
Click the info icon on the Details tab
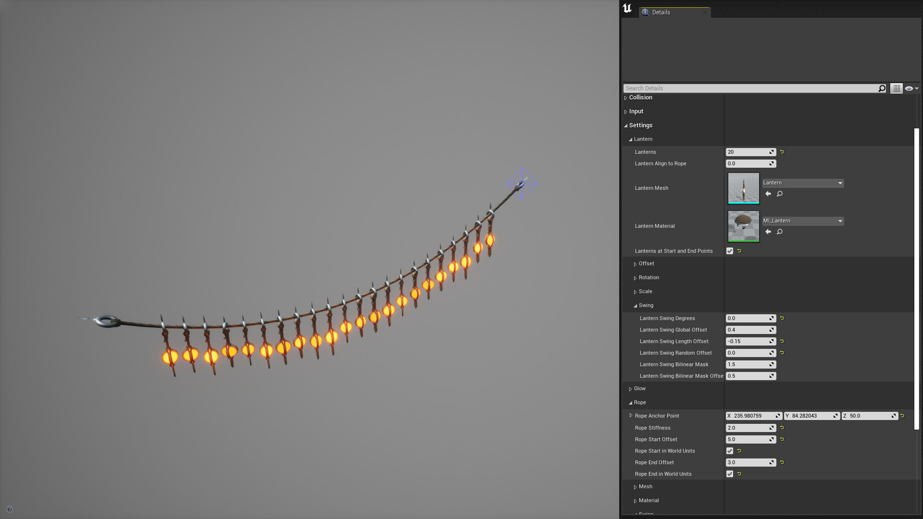coord(646,12)
